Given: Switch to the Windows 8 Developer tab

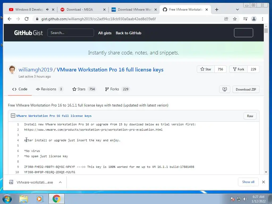Looking at the screenshot, I should (29, 10).
